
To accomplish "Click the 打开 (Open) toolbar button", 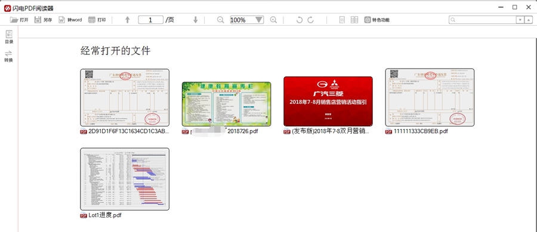I will pyautogui.click(x=19, y=20).
